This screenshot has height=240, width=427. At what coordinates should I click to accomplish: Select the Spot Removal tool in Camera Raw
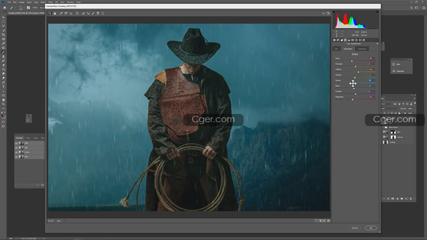[83, 14]
